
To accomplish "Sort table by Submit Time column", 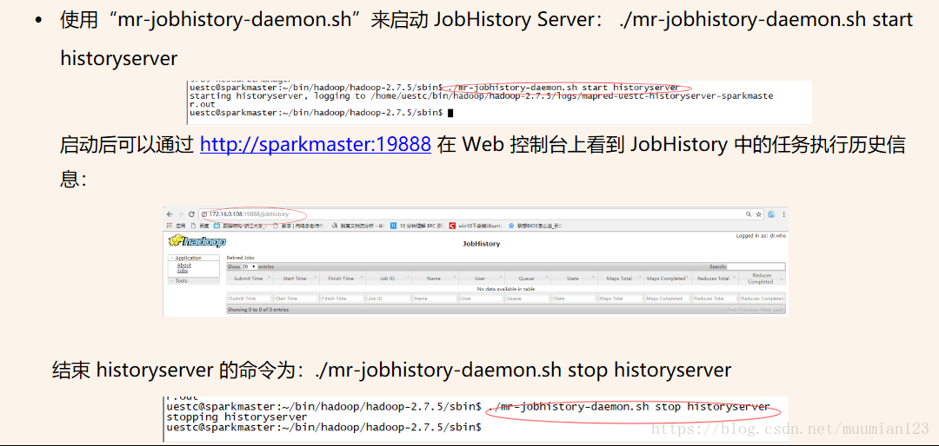I will coord(250,278).
